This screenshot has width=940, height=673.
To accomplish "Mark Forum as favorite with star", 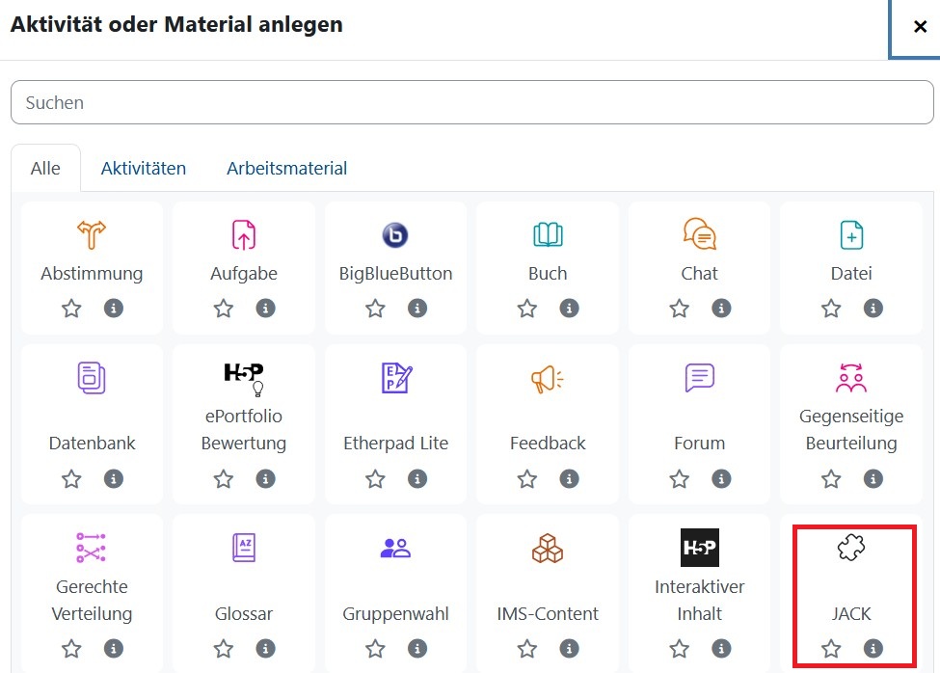I will 680,478.
